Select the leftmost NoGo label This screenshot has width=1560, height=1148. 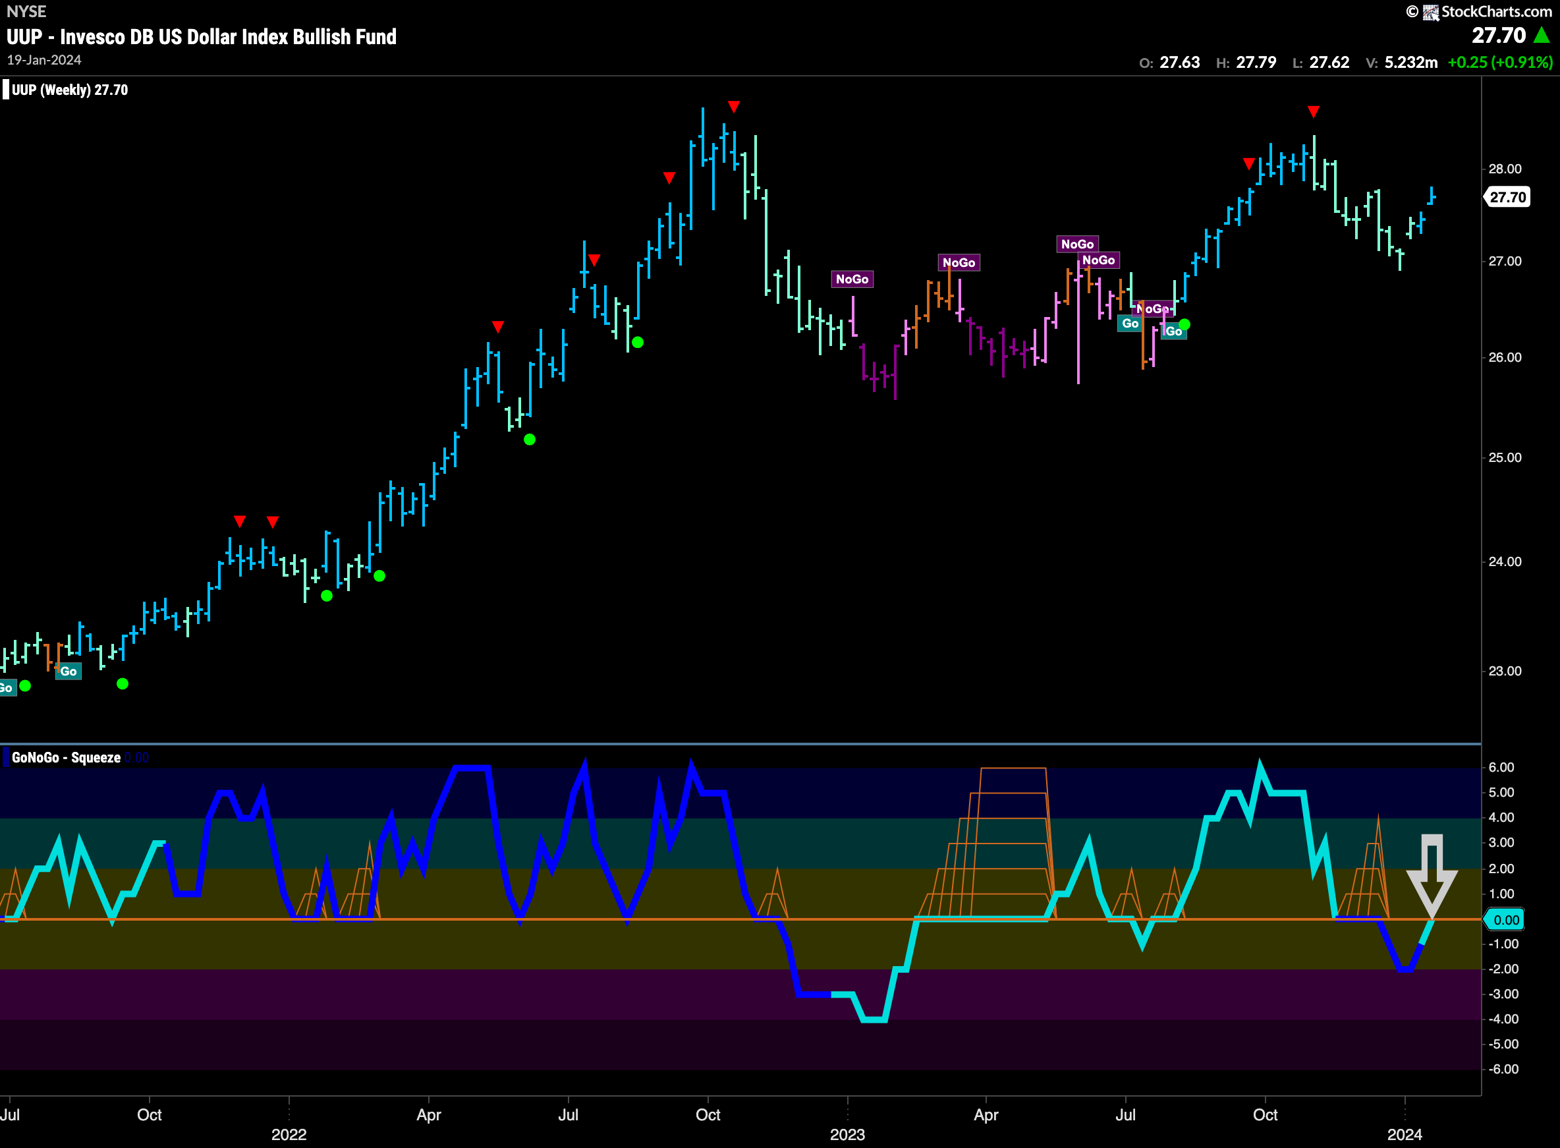click(852, 279)
